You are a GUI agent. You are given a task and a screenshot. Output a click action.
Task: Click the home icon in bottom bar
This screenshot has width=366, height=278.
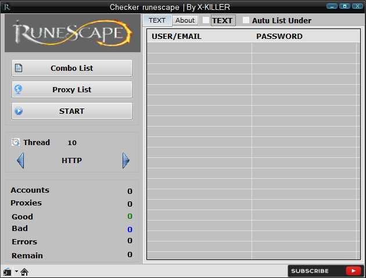(x=24, y=272)
